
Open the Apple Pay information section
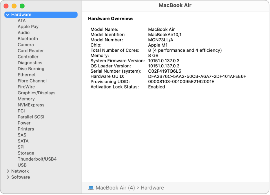28,26
